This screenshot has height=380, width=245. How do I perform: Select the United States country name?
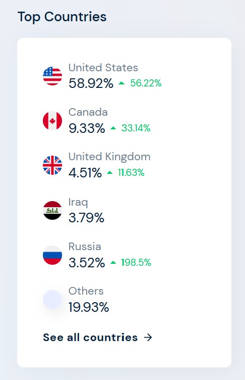(103, 68)
